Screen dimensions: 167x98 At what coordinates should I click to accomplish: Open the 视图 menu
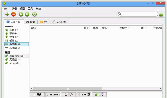tap(22, 9)
